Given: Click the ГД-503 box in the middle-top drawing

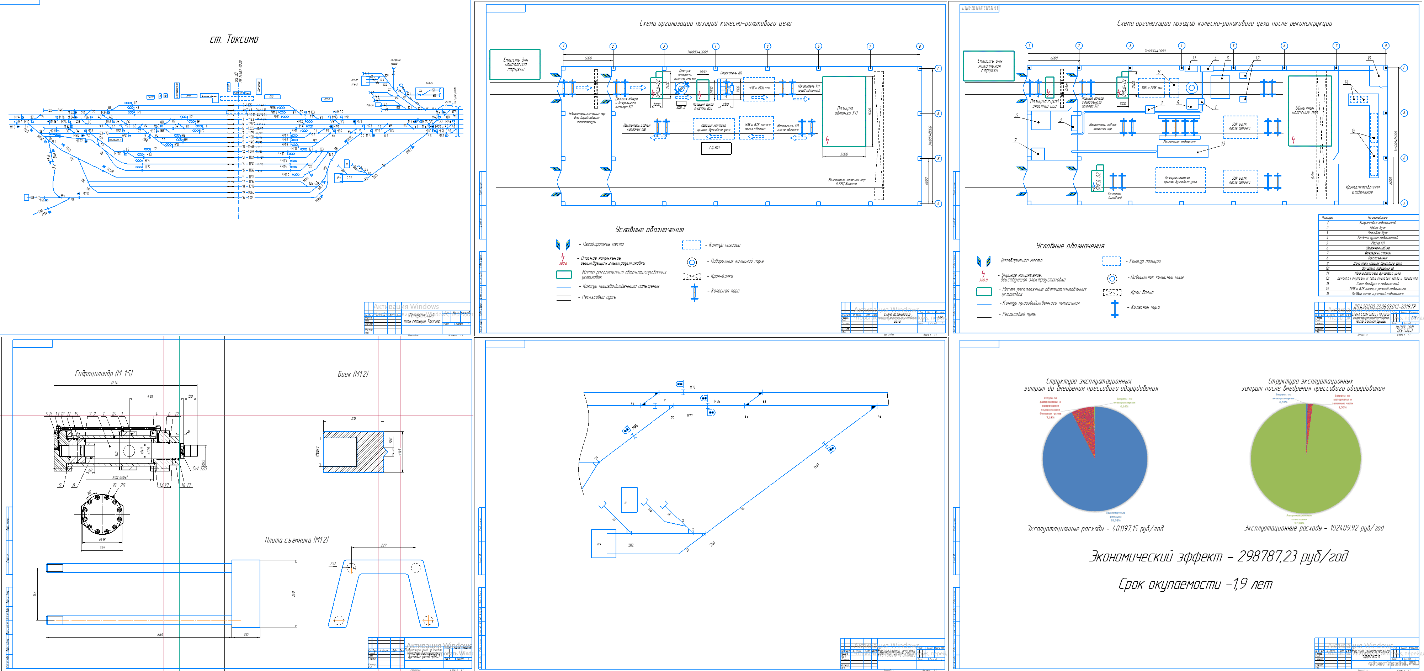Looking at the screenshot, I should 716,148.
